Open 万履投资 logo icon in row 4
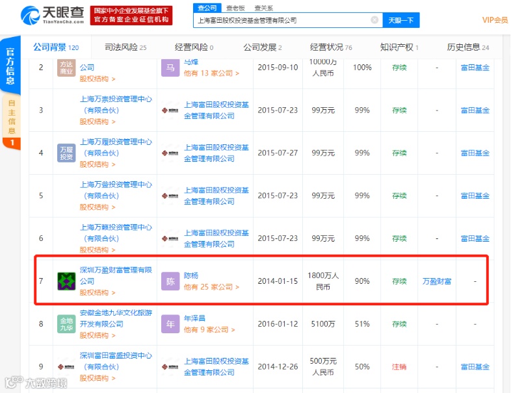 66,153
